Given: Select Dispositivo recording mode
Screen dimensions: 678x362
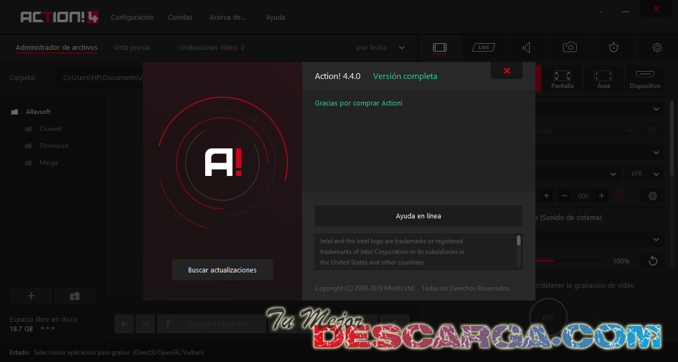Looking at the screenshot, I should 645,80.
